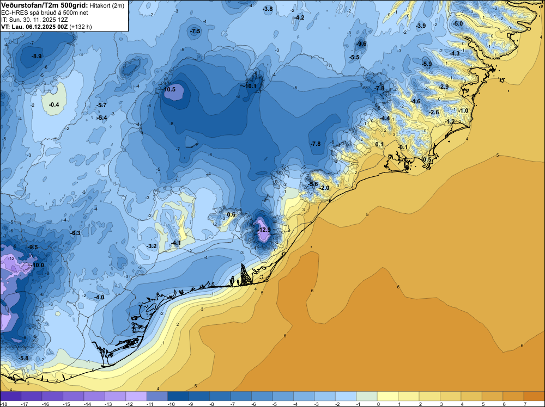Image resolution: width=545 pixels, height=407 pixels.
Task: Click the -10.0 temperature value
Action: click(x=38, y=266)
